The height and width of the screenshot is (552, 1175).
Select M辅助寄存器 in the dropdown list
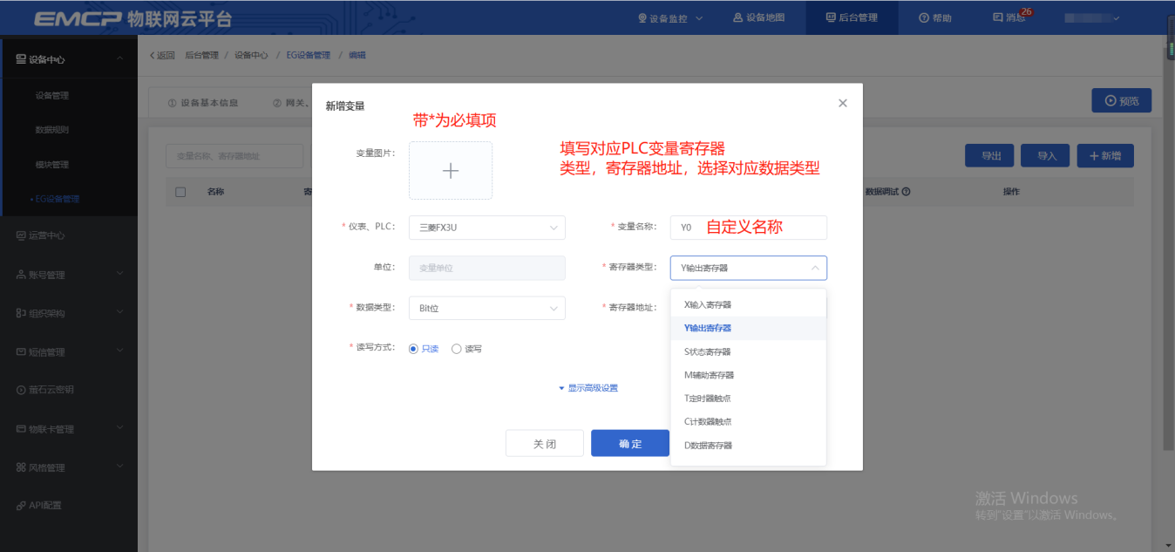click(x=709, y=375)
